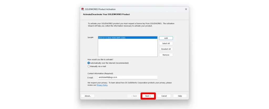Open the Privacy Policy link
The height and width of the screenshot is (109, 269).
pyautogui.click(x=102, y=85)
